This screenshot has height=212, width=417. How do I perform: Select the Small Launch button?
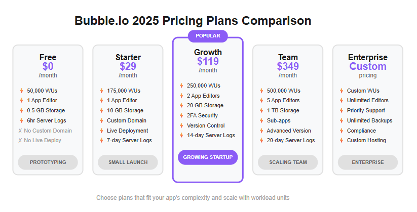tap(128, 162)
